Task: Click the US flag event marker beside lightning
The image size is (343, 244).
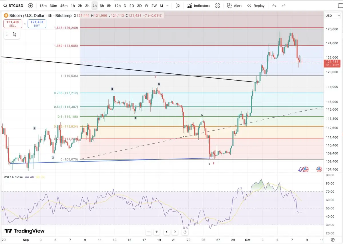Action: point(306,169)
